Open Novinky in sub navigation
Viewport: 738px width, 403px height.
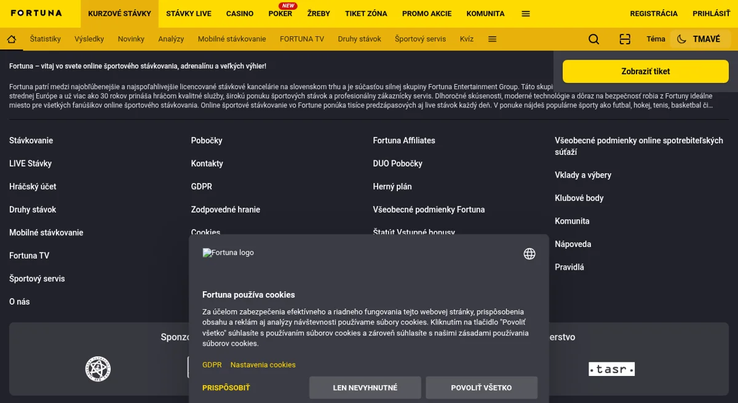coord(131,39)
